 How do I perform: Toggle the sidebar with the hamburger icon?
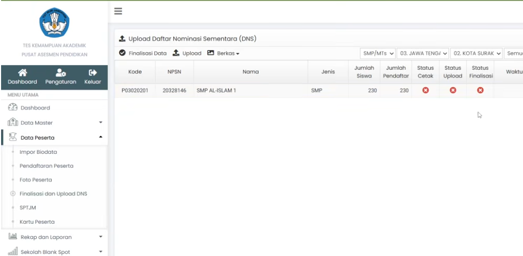(x=118, y=11)
